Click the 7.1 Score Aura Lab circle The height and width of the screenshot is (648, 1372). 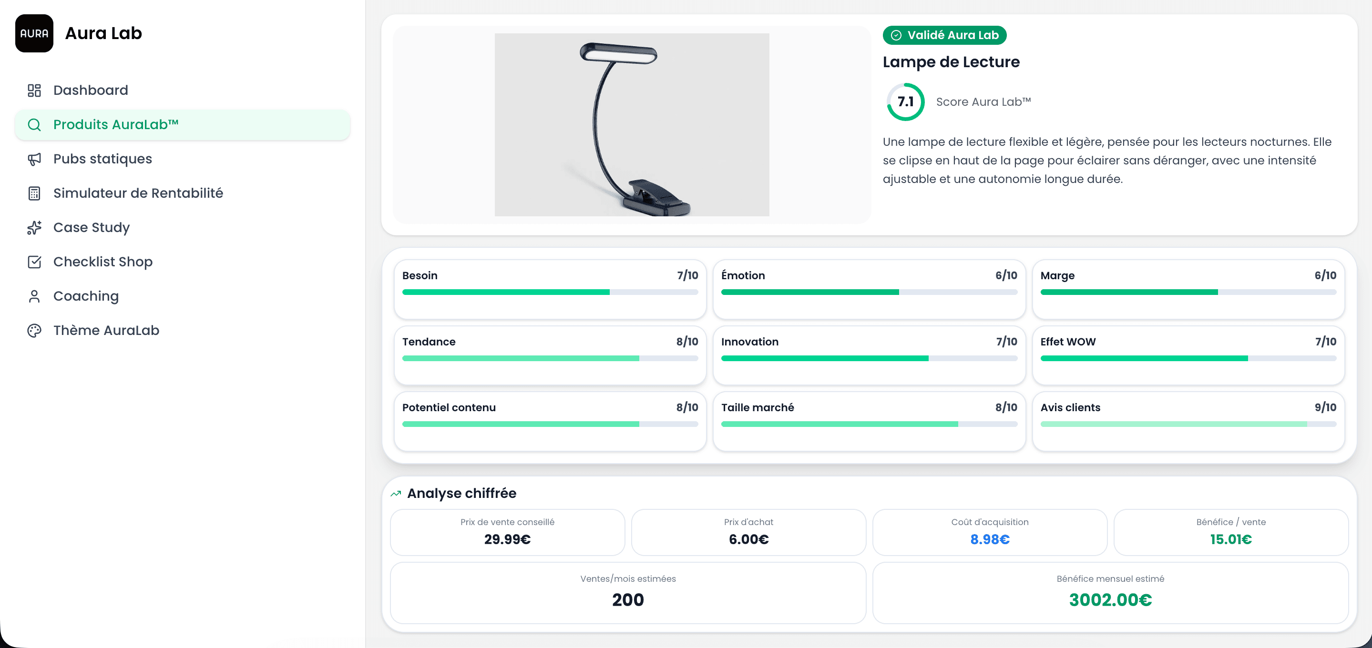pos(905,101)
